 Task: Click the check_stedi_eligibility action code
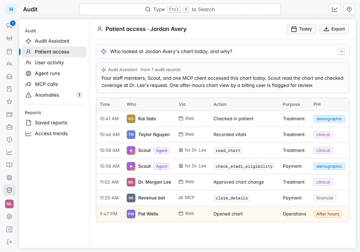[244, 166]
